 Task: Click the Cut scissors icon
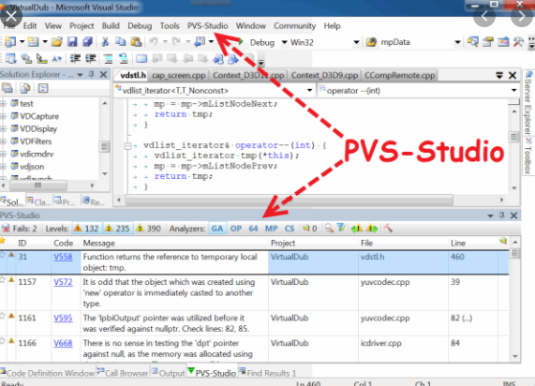coord(105,42)
